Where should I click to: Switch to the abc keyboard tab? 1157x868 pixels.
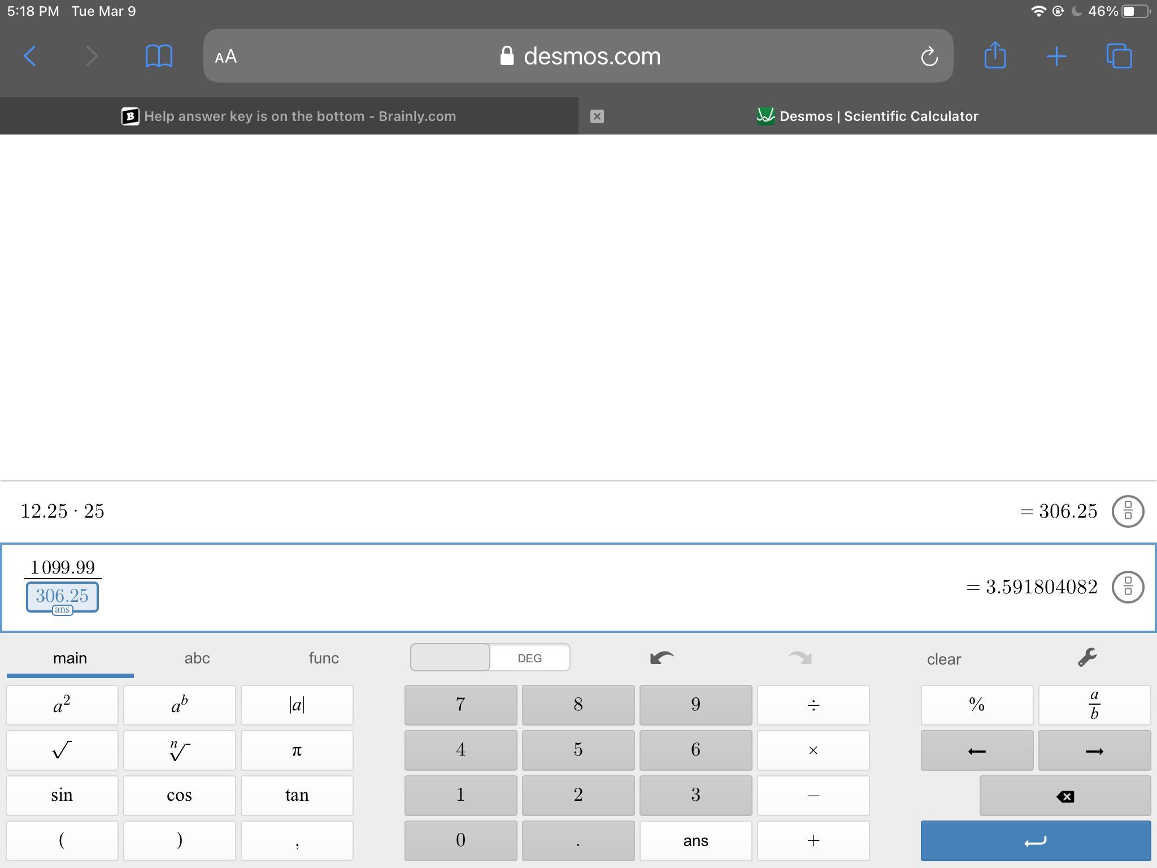coord(197,658)
